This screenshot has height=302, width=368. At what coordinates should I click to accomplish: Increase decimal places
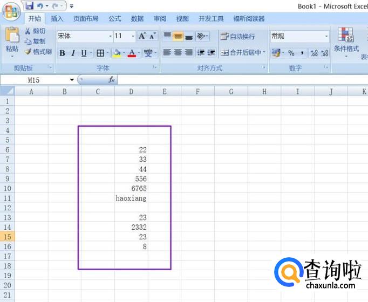point(314,53)
